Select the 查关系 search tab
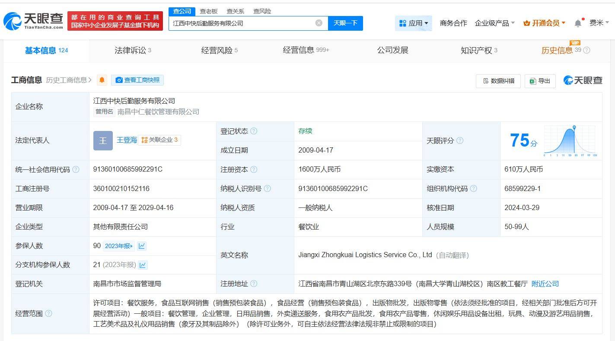 [x=236, y=11]
